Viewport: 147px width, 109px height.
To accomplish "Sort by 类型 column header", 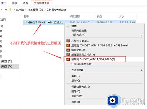I will [99, 16].
